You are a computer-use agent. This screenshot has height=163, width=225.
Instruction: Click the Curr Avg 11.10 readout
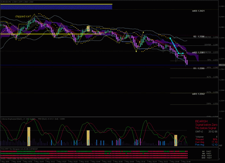tap(206, 142)
